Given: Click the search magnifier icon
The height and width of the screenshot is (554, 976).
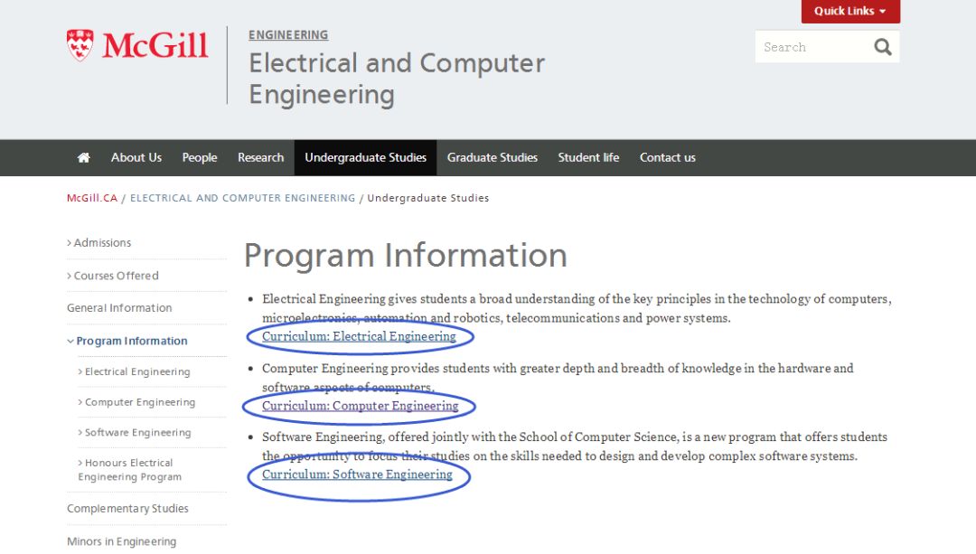Looking at the screenshot, I should click(x=883, y=47).
